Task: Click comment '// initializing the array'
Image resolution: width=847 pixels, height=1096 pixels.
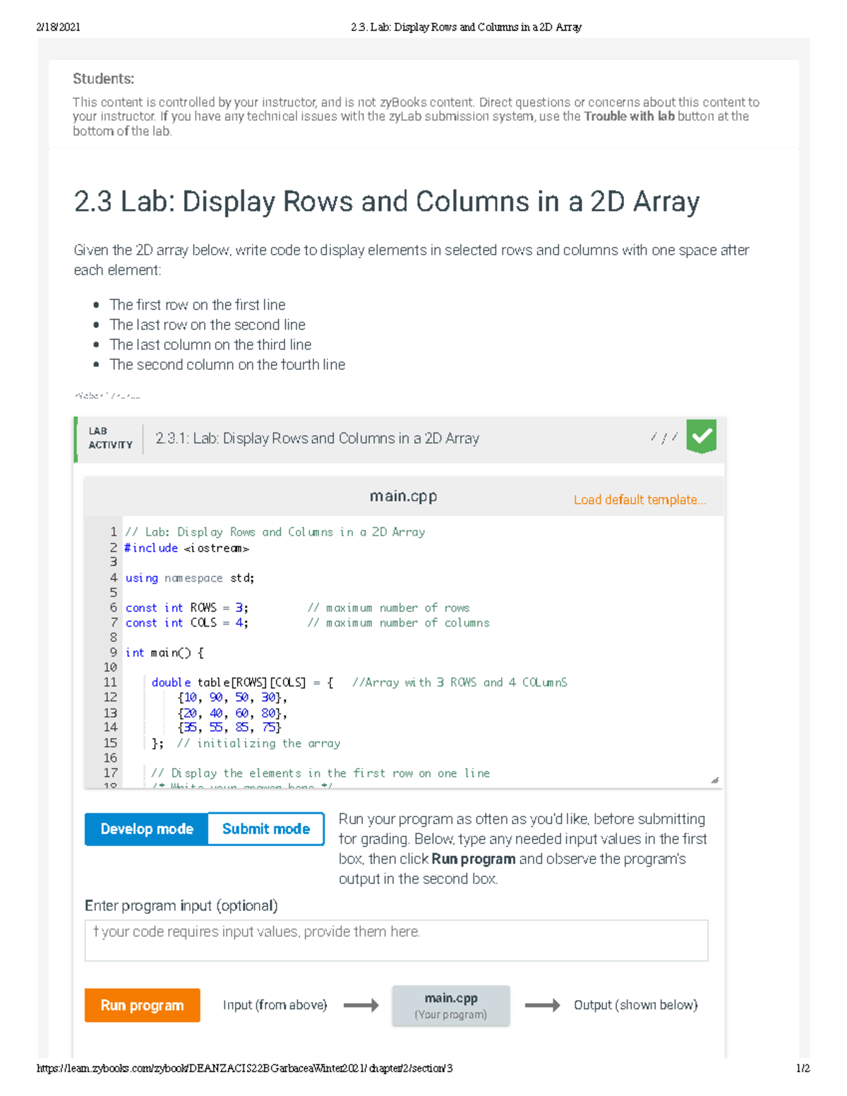Action: click(x=258, y=743)
